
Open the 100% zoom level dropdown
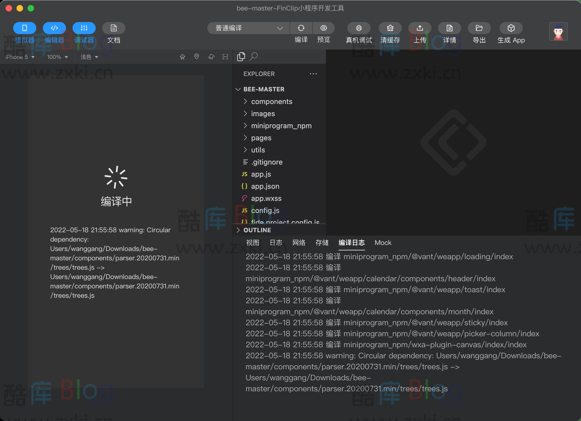tap(57, 57)
